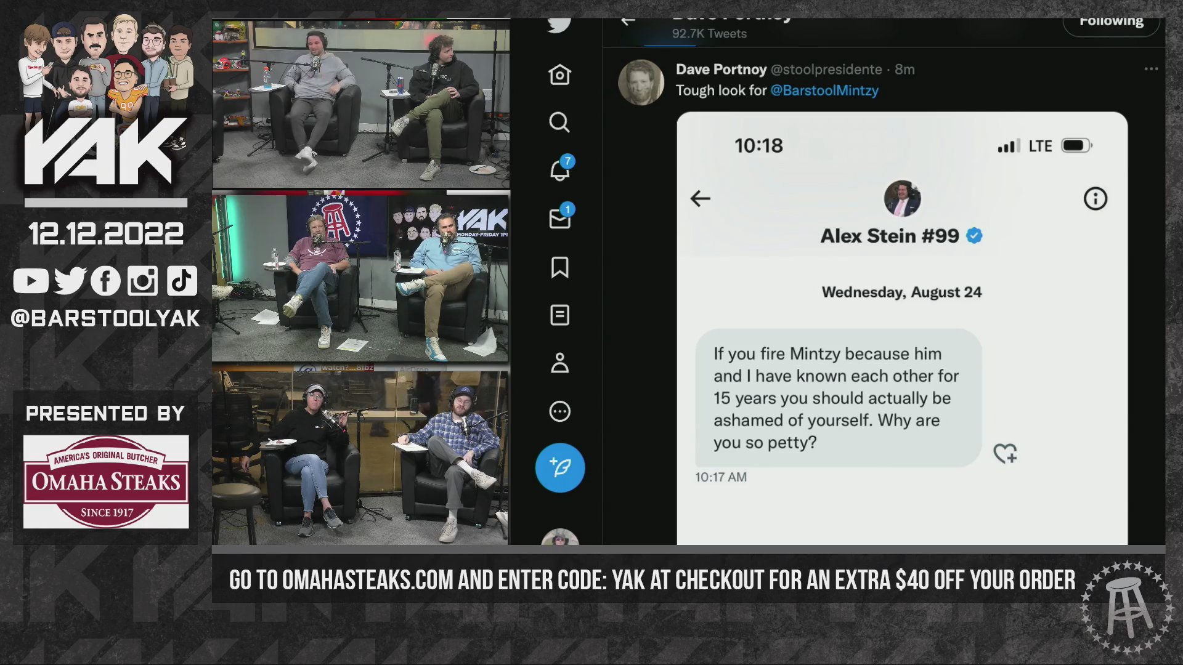Open the Lists icon in sidebar
The height and width of the screenshot is (665, 1183).
559,315
